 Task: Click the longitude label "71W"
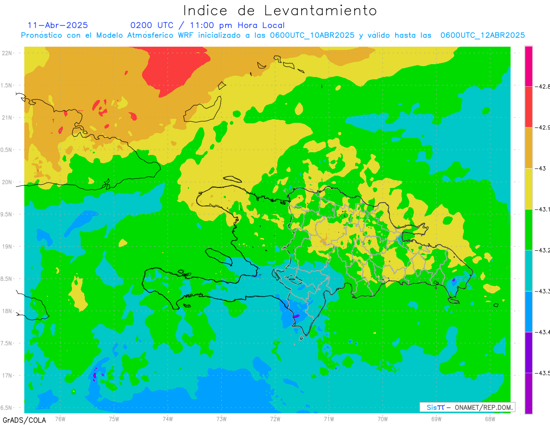[329, 419]
